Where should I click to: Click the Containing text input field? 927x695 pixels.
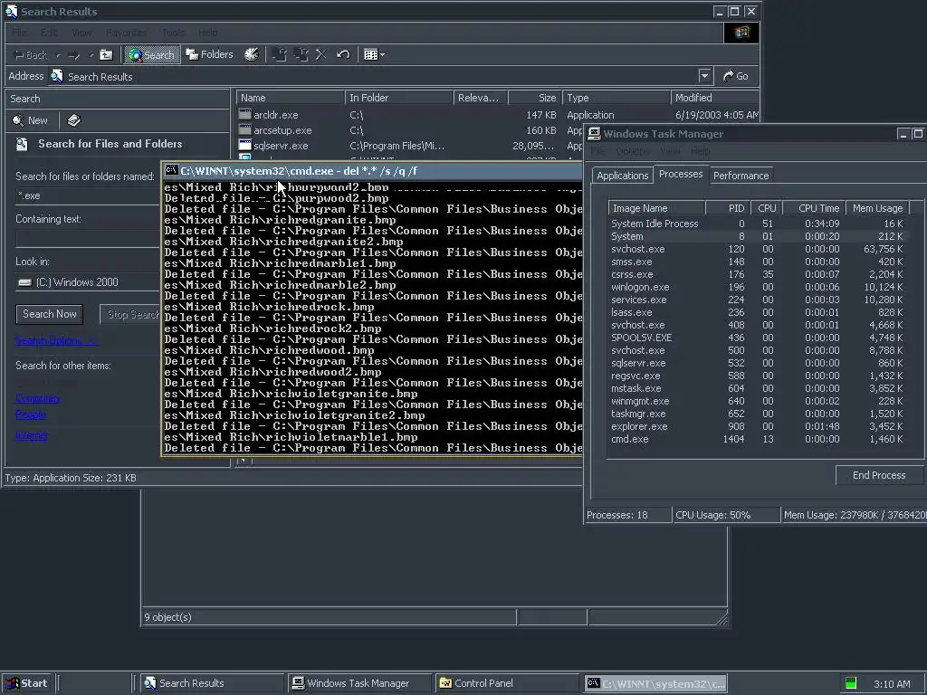88,239
